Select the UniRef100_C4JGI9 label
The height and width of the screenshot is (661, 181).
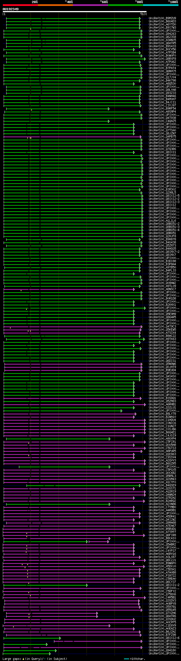[x=162, y=436]
